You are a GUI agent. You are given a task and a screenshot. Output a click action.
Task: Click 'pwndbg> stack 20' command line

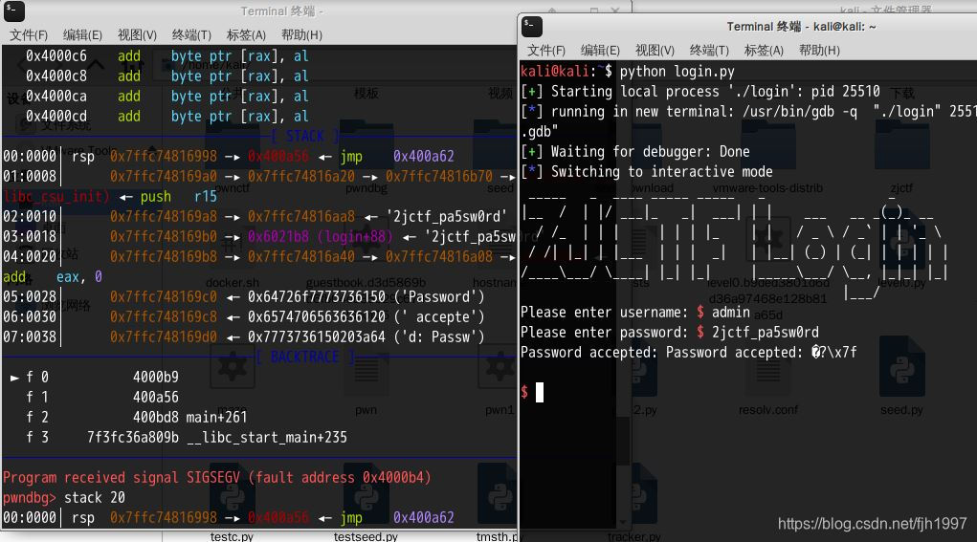pos(64,498)
